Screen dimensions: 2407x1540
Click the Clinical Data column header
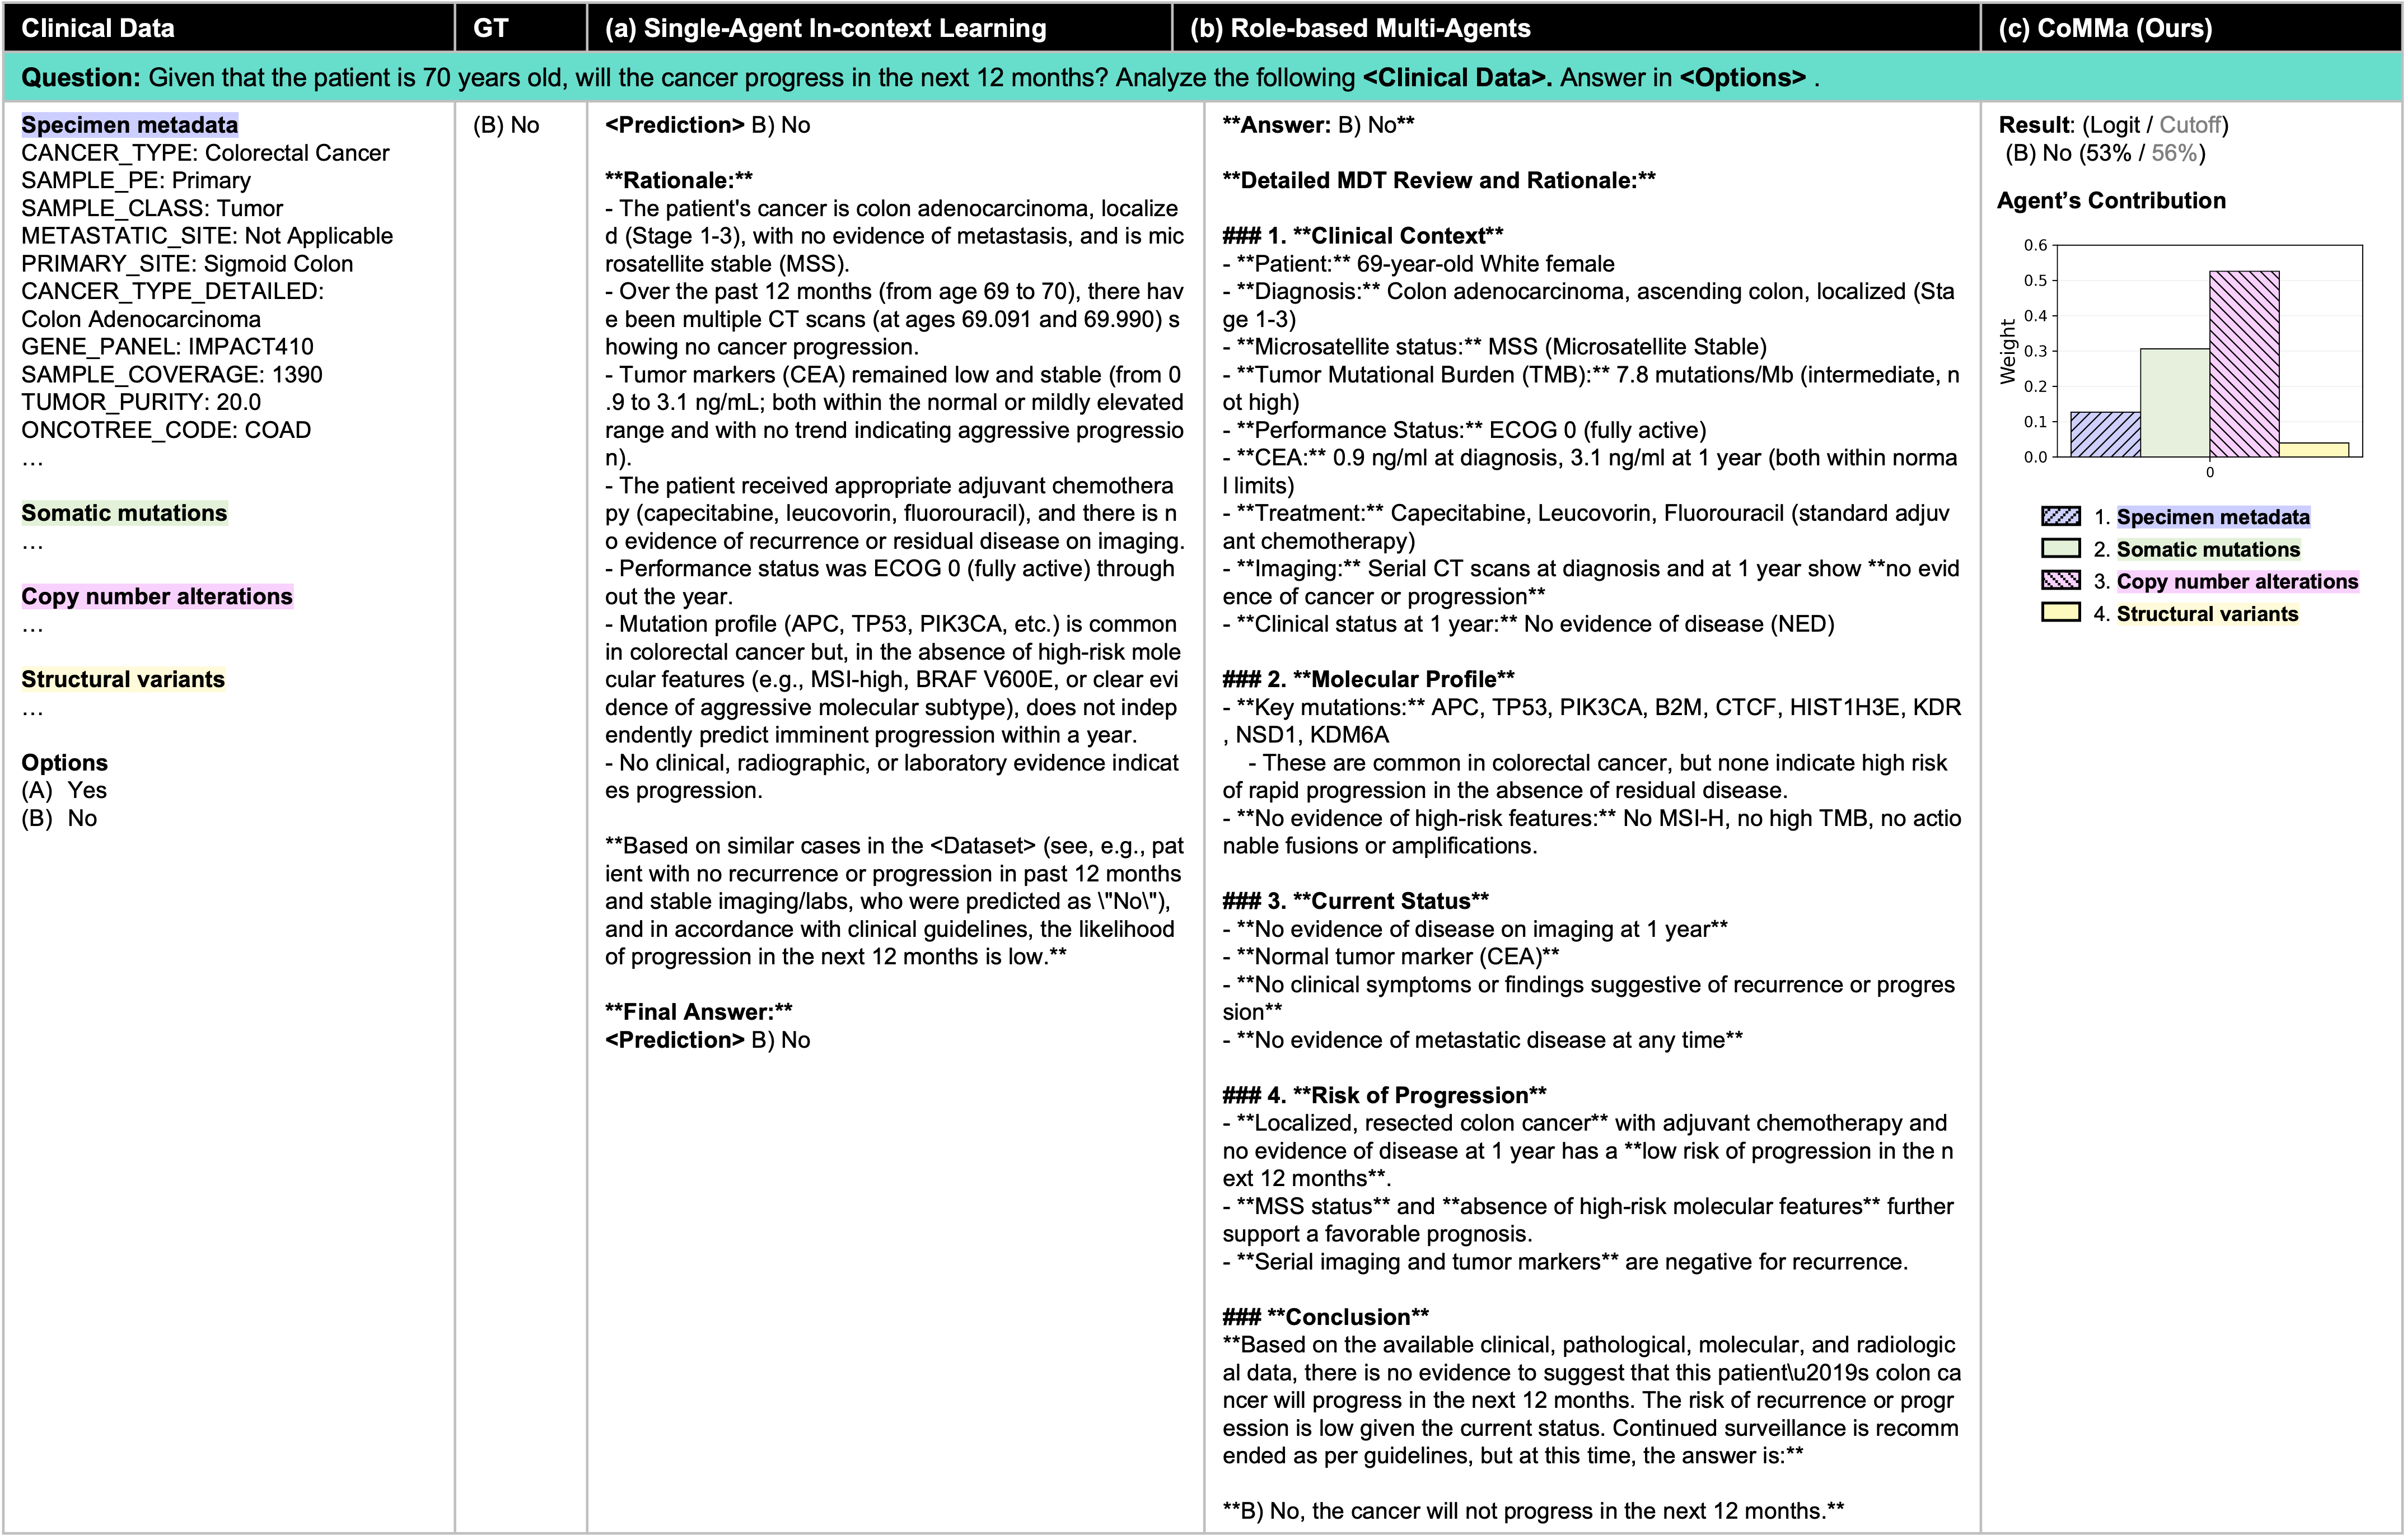[x=98, y=28]
